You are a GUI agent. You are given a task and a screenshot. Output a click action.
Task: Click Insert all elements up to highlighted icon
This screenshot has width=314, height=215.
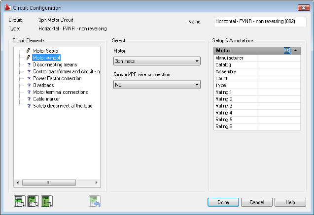click(34, 201)
